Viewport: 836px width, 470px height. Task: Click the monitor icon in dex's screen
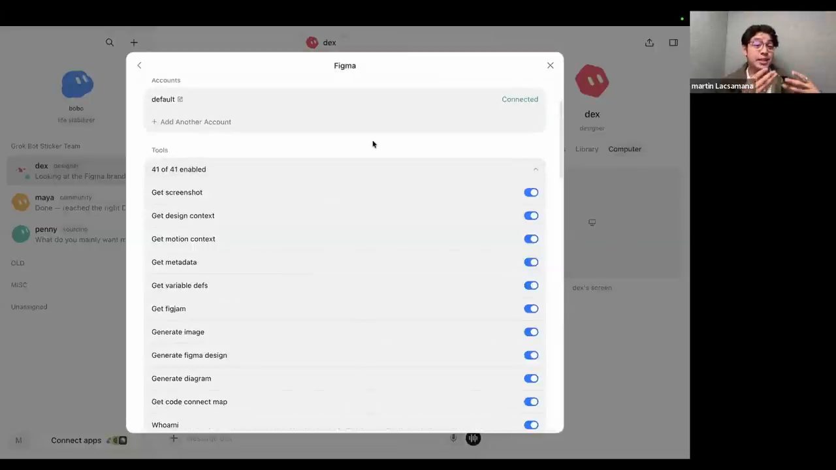coord(592,223)
